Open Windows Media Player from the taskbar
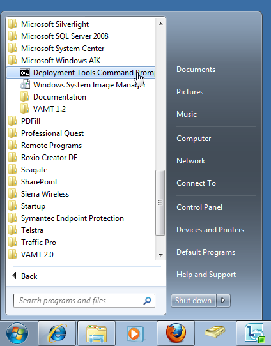The height and width of the screenshot is (346, 271). click(135, 333)
